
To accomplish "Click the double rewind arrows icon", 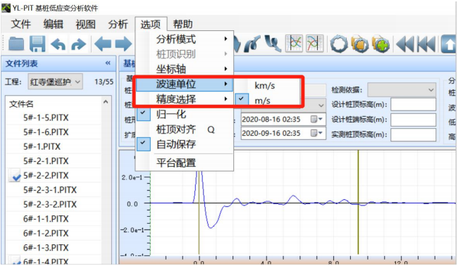I will [405, 44].
